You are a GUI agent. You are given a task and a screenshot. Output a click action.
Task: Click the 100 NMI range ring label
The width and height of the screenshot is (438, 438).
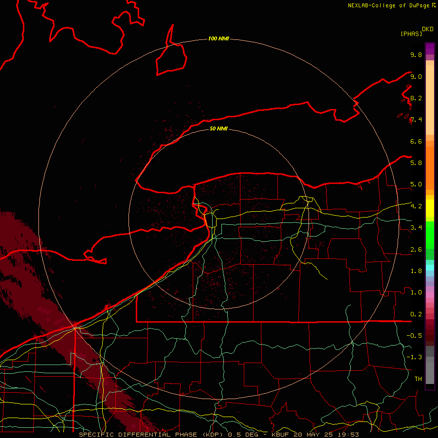[x=219, y=38]
